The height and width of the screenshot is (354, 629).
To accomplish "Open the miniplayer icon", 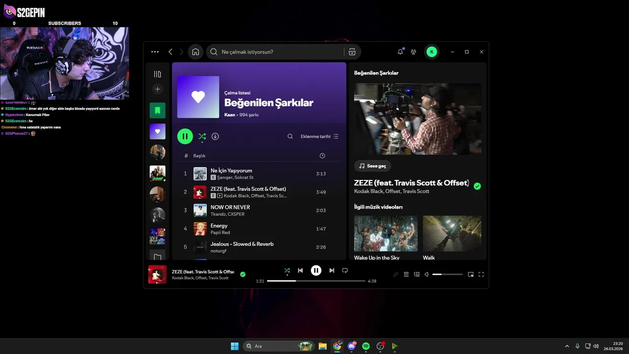I will (471, 274).
